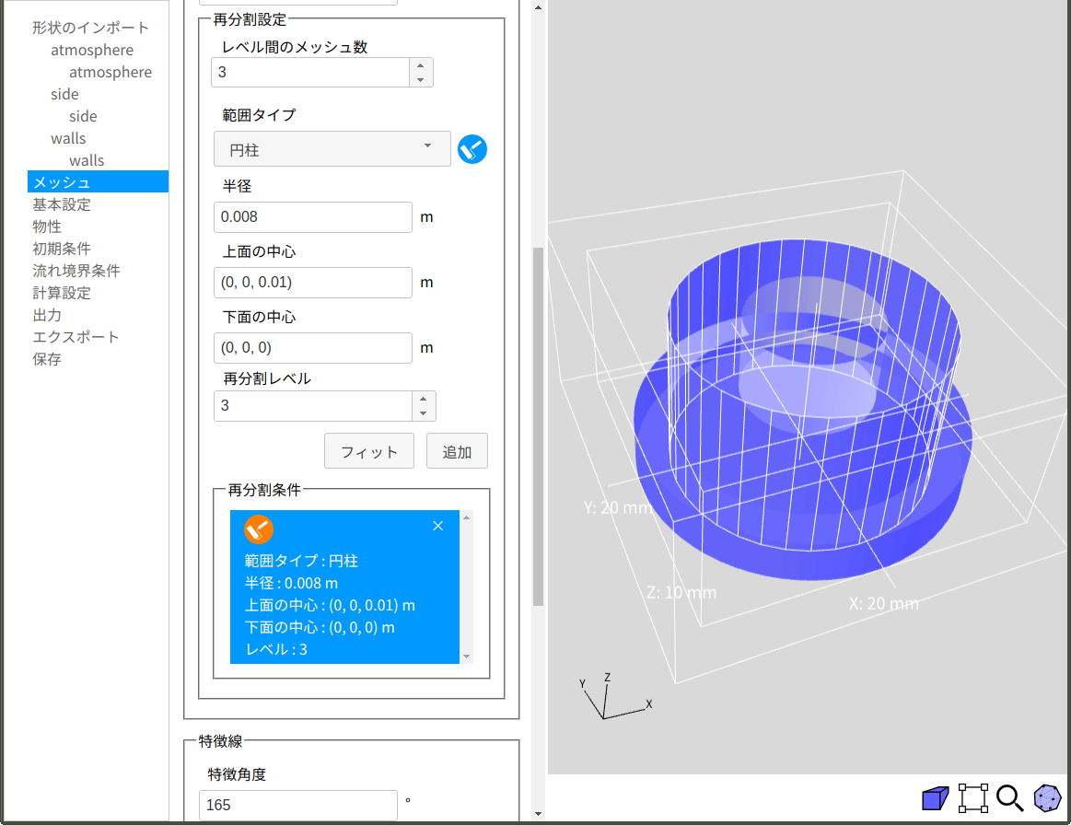Click the XYZ axis triad in viewport
This screenshot has width=1071, height=825.
[615, 696]
